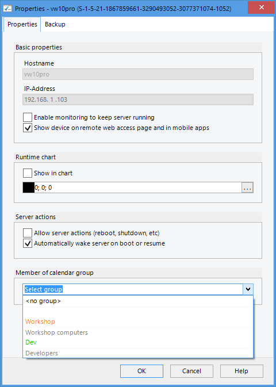The width and height of the screenshot is (276, 387).
Task: Uncheck Show device on remote web access
Action: [x=28, y=128]
